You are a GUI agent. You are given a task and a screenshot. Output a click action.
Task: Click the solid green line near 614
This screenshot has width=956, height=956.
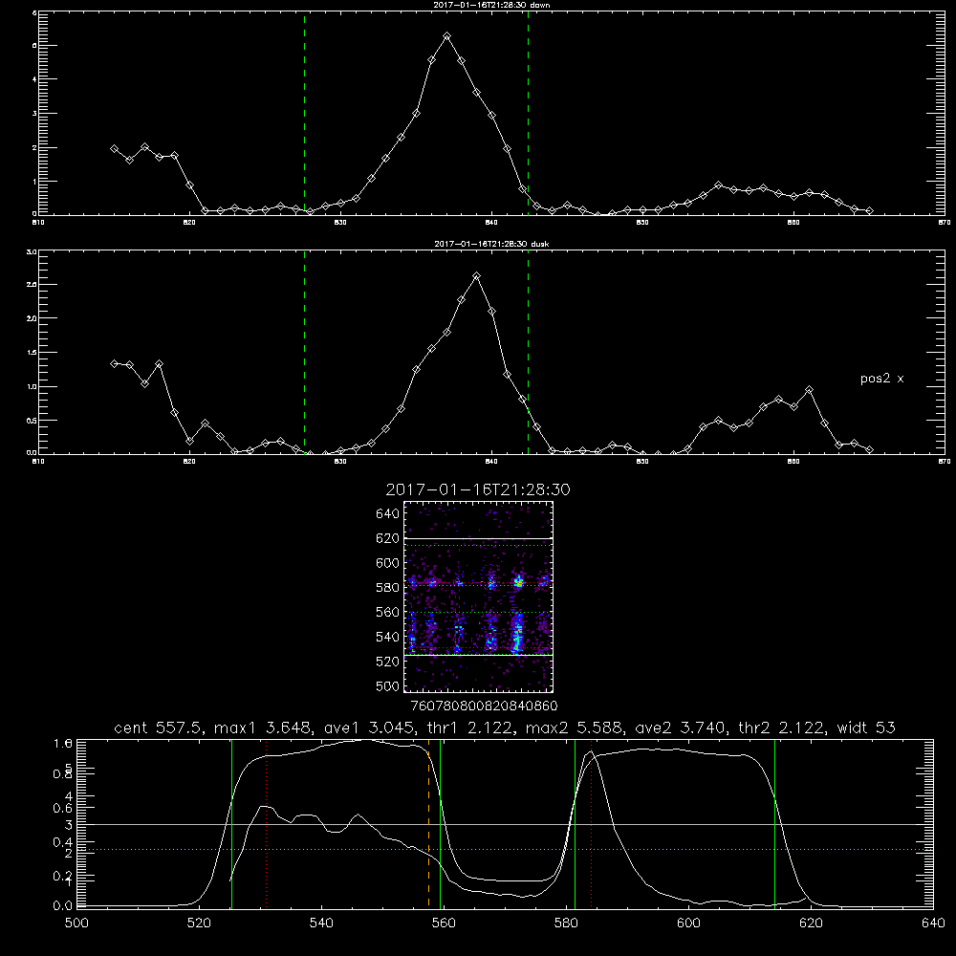click(775, 823)
